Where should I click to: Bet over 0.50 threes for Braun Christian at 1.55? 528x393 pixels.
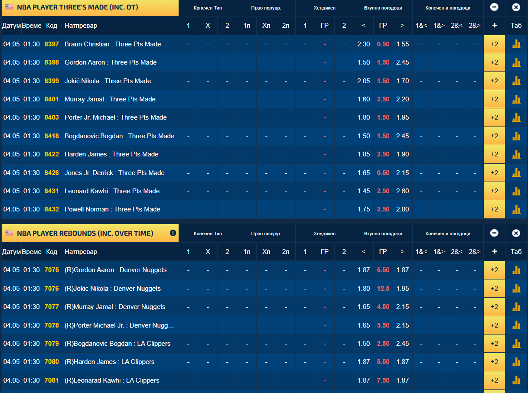point(403,44)
